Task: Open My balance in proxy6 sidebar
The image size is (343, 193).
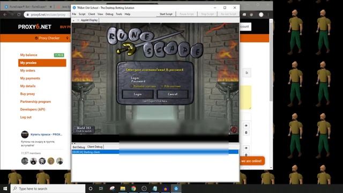Action: [x=28, y=55]
